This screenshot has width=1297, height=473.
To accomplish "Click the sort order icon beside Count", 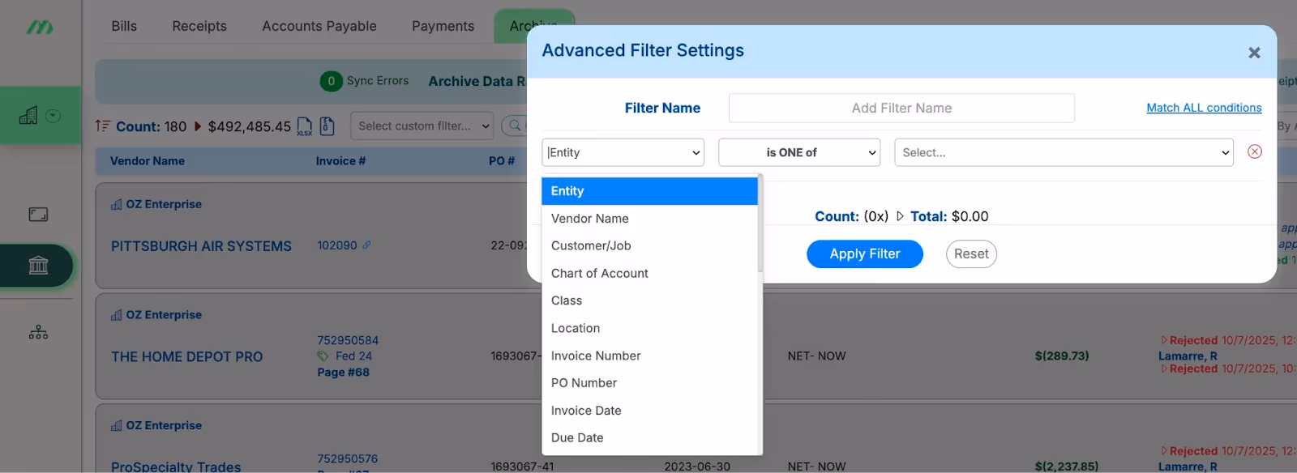I will pos(102,126).
